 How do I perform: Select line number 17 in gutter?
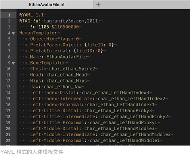(x=8, y=111)
